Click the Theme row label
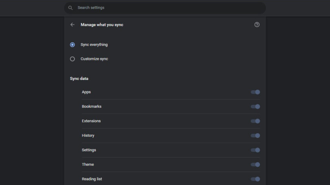Image resolution: width=330 pixels, height=185 pixels. (88, 164)
